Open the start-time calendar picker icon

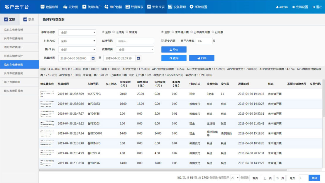[x=93, y=58]
